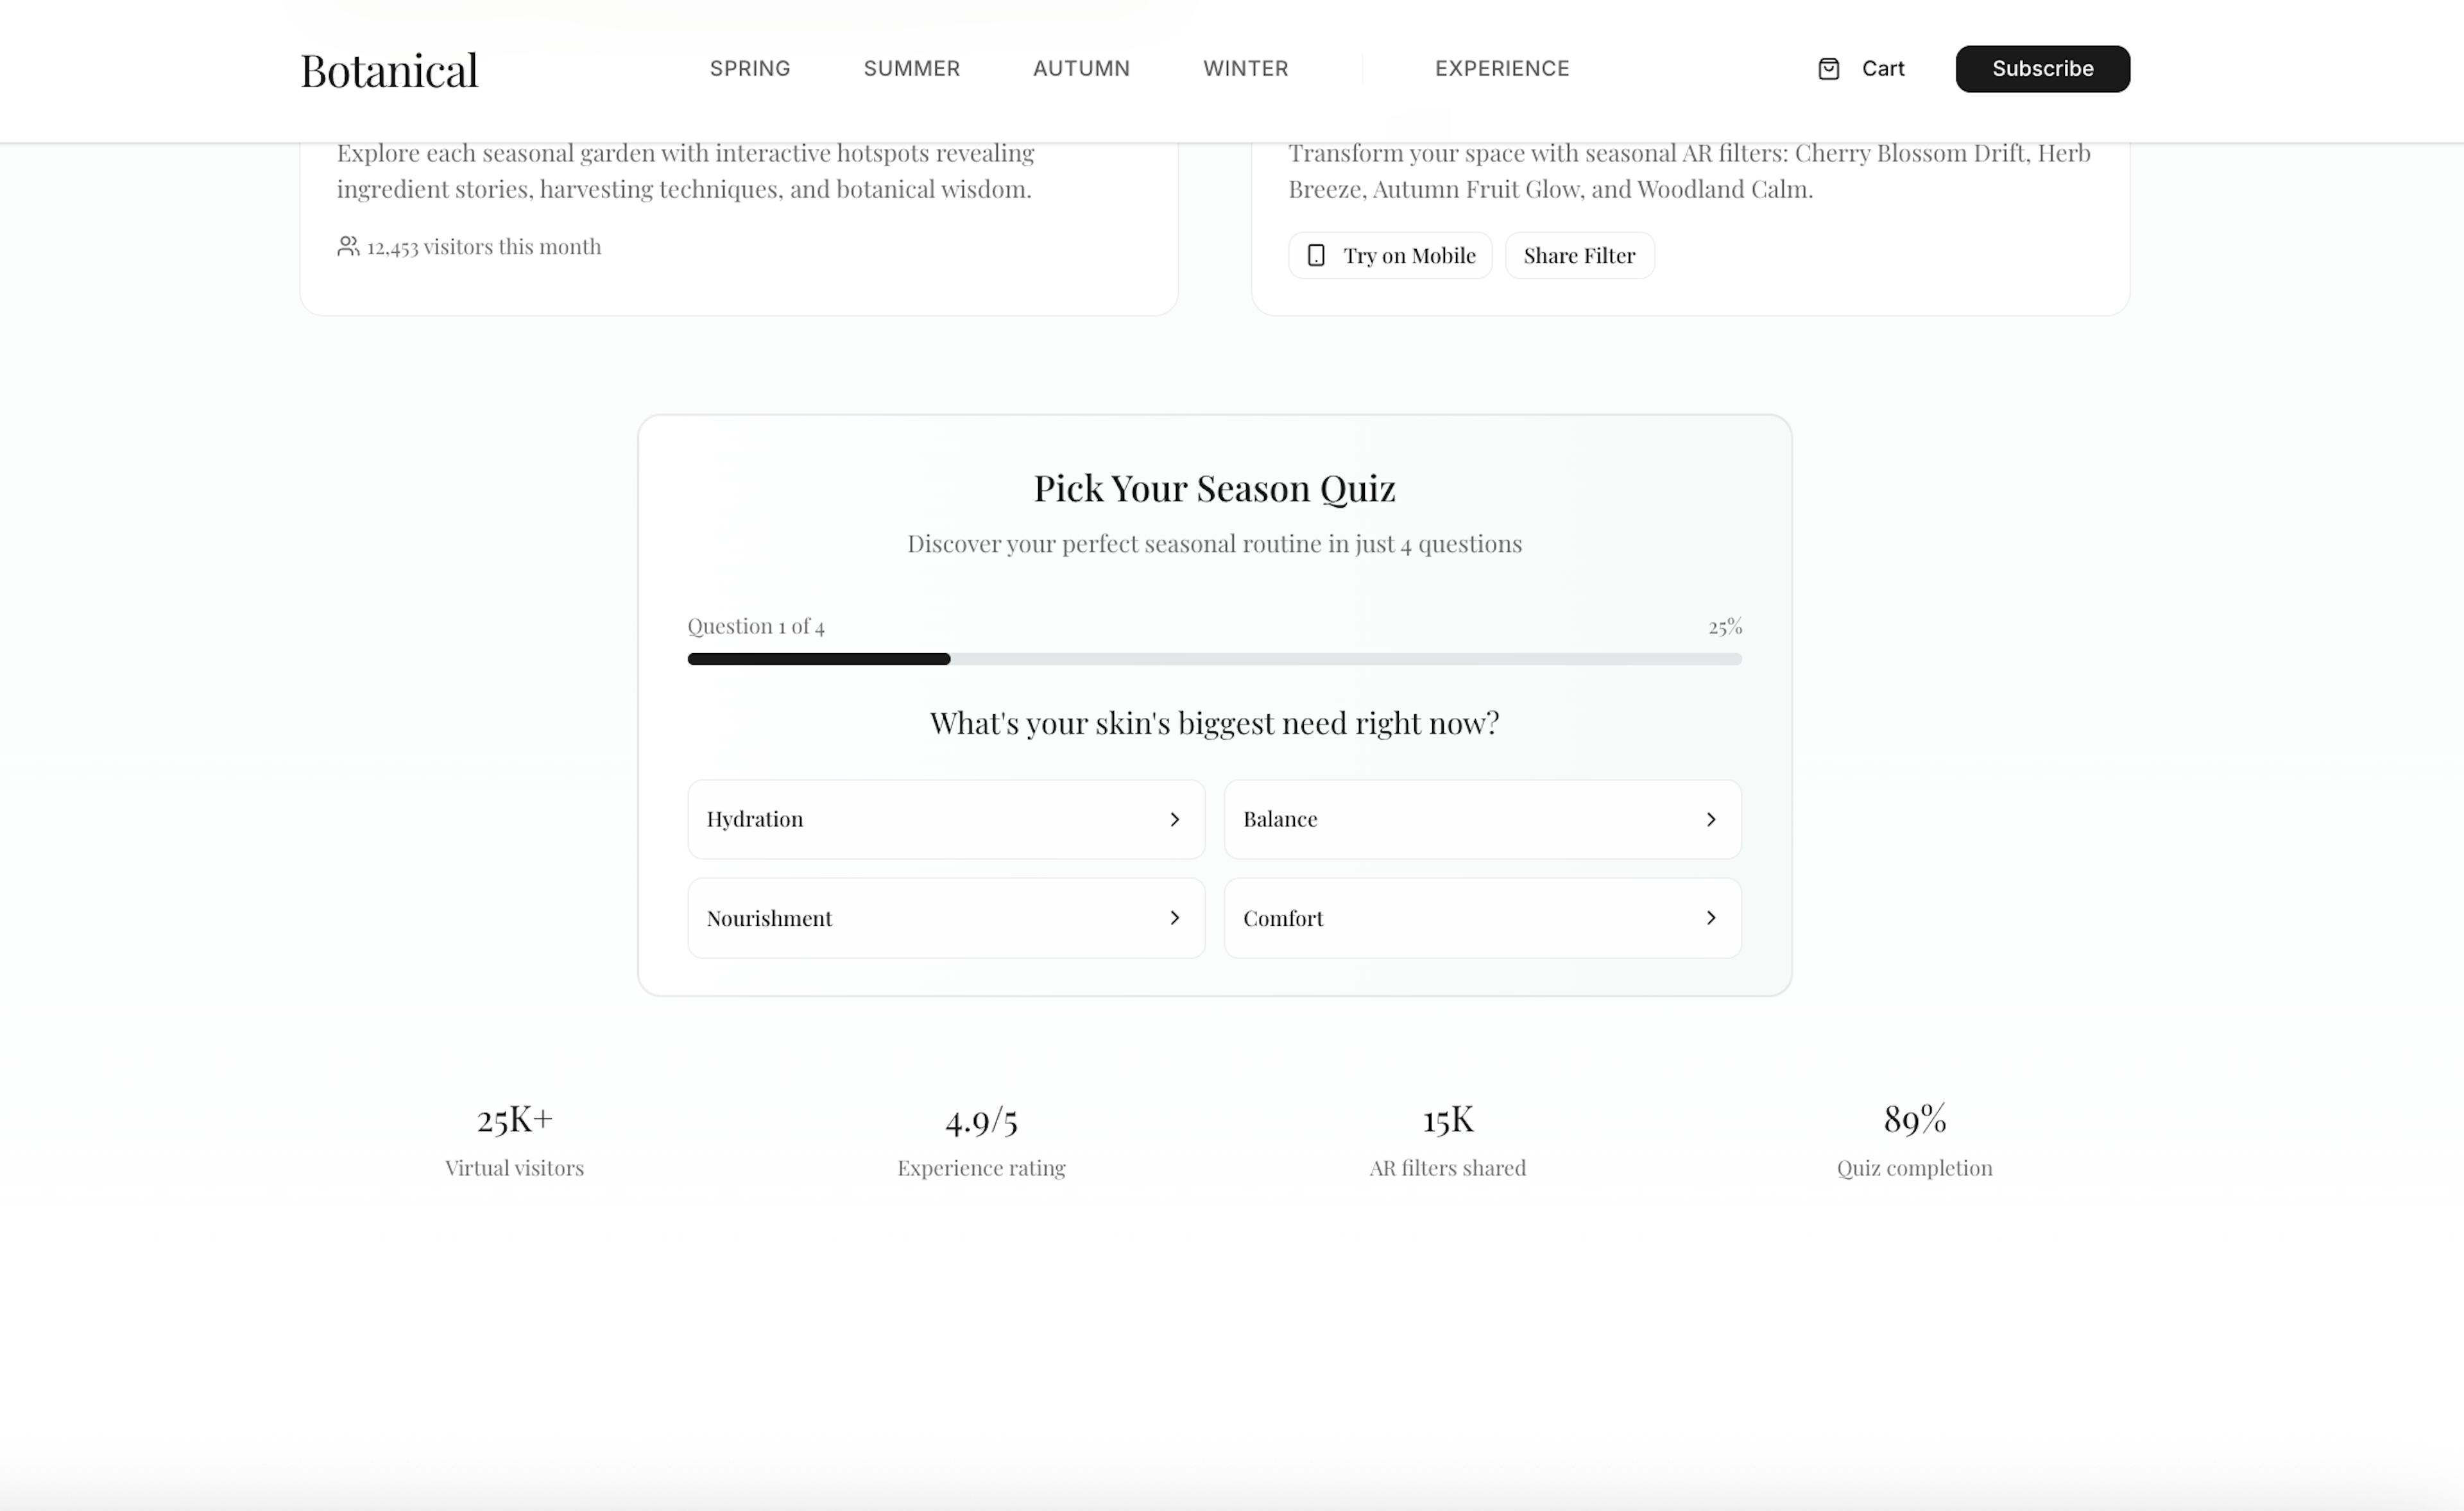Click the chevron arrow on Comfort

click(x=1711, y=918)
